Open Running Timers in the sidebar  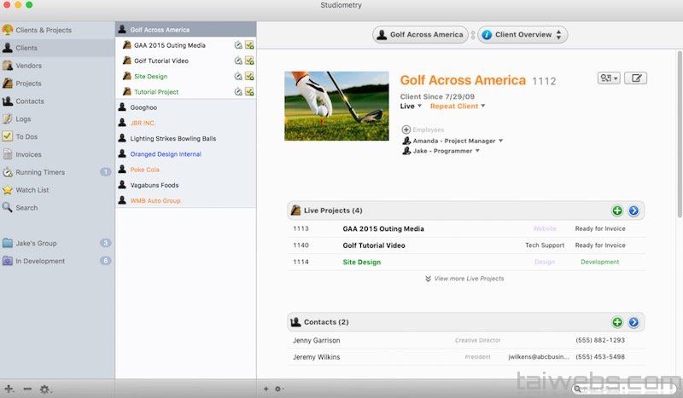click(39, 172)
